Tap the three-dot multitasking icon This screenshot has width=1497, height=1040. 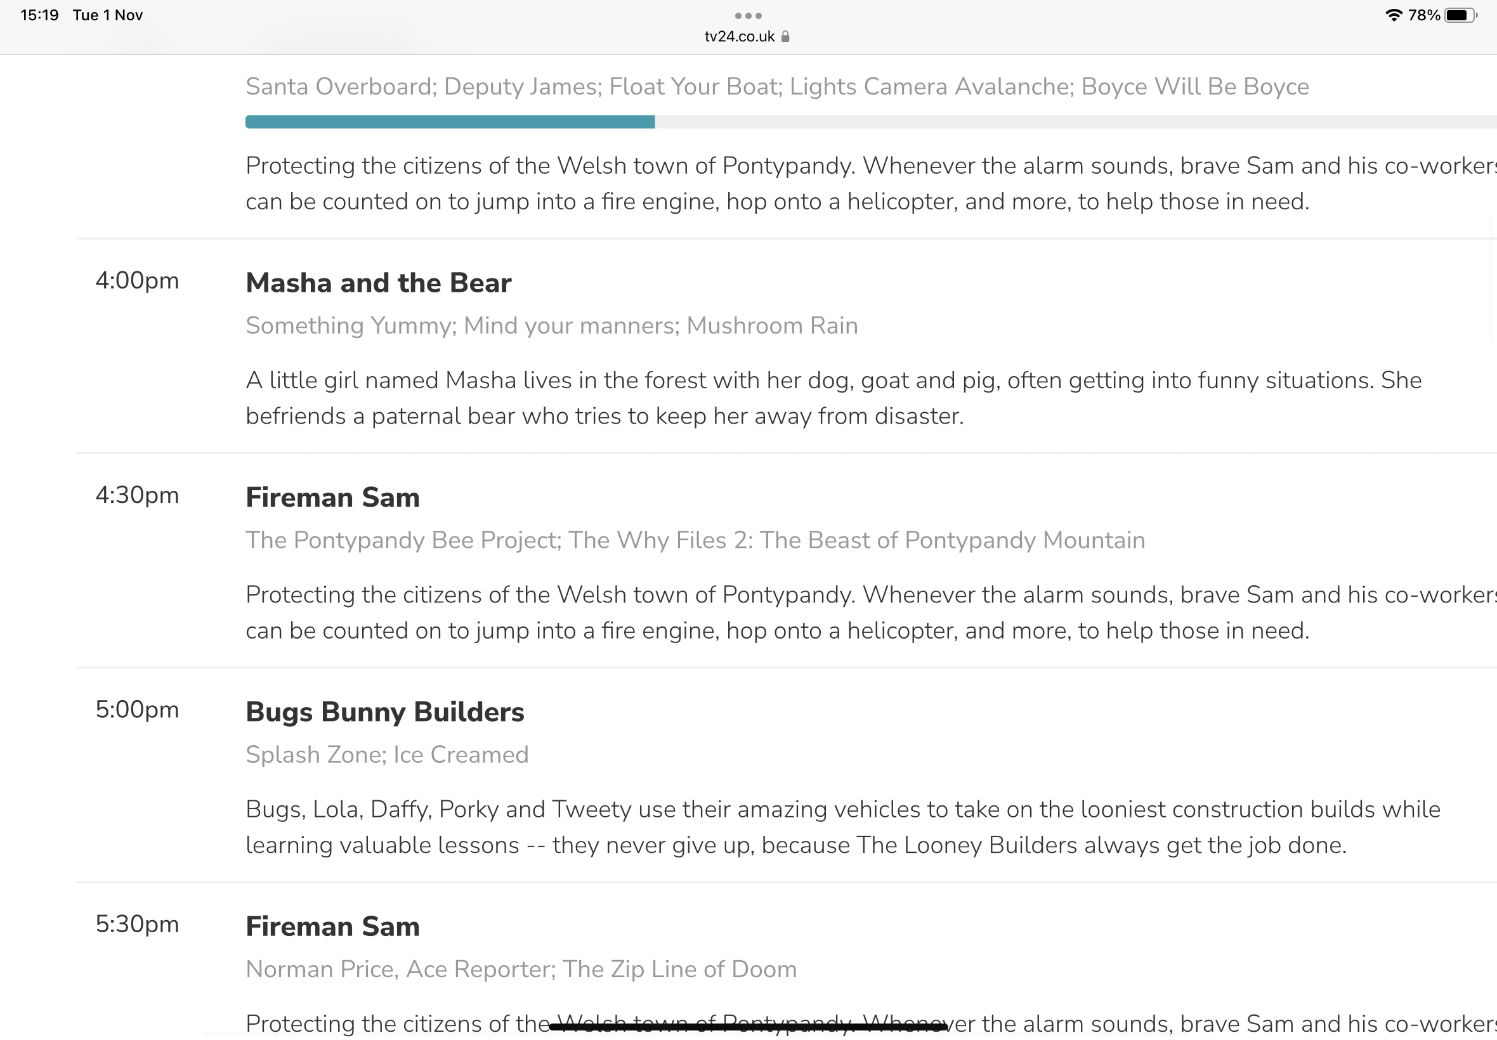[x=747, y=16]
